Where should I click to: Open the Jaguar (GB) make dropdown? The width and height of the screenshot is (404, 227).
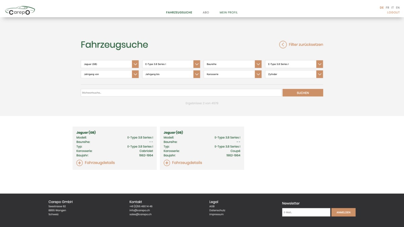(110, 64)
